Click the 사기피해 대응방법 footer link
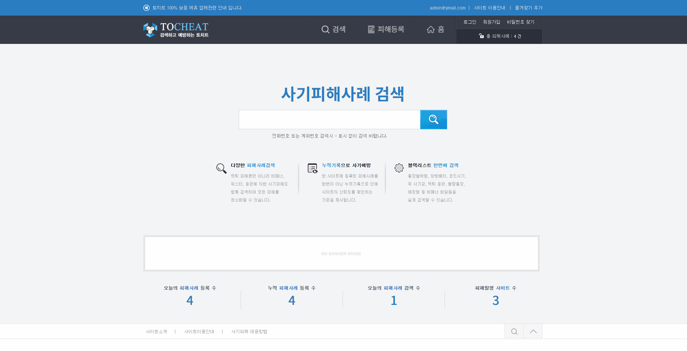 point(249,332)
